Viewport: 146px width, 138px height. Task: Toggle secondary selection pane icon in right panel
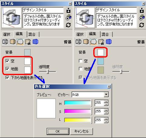click(142, 10)
